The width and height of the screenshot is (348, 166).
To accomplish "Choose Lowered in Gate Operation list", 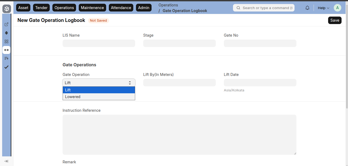I will 99,97.
